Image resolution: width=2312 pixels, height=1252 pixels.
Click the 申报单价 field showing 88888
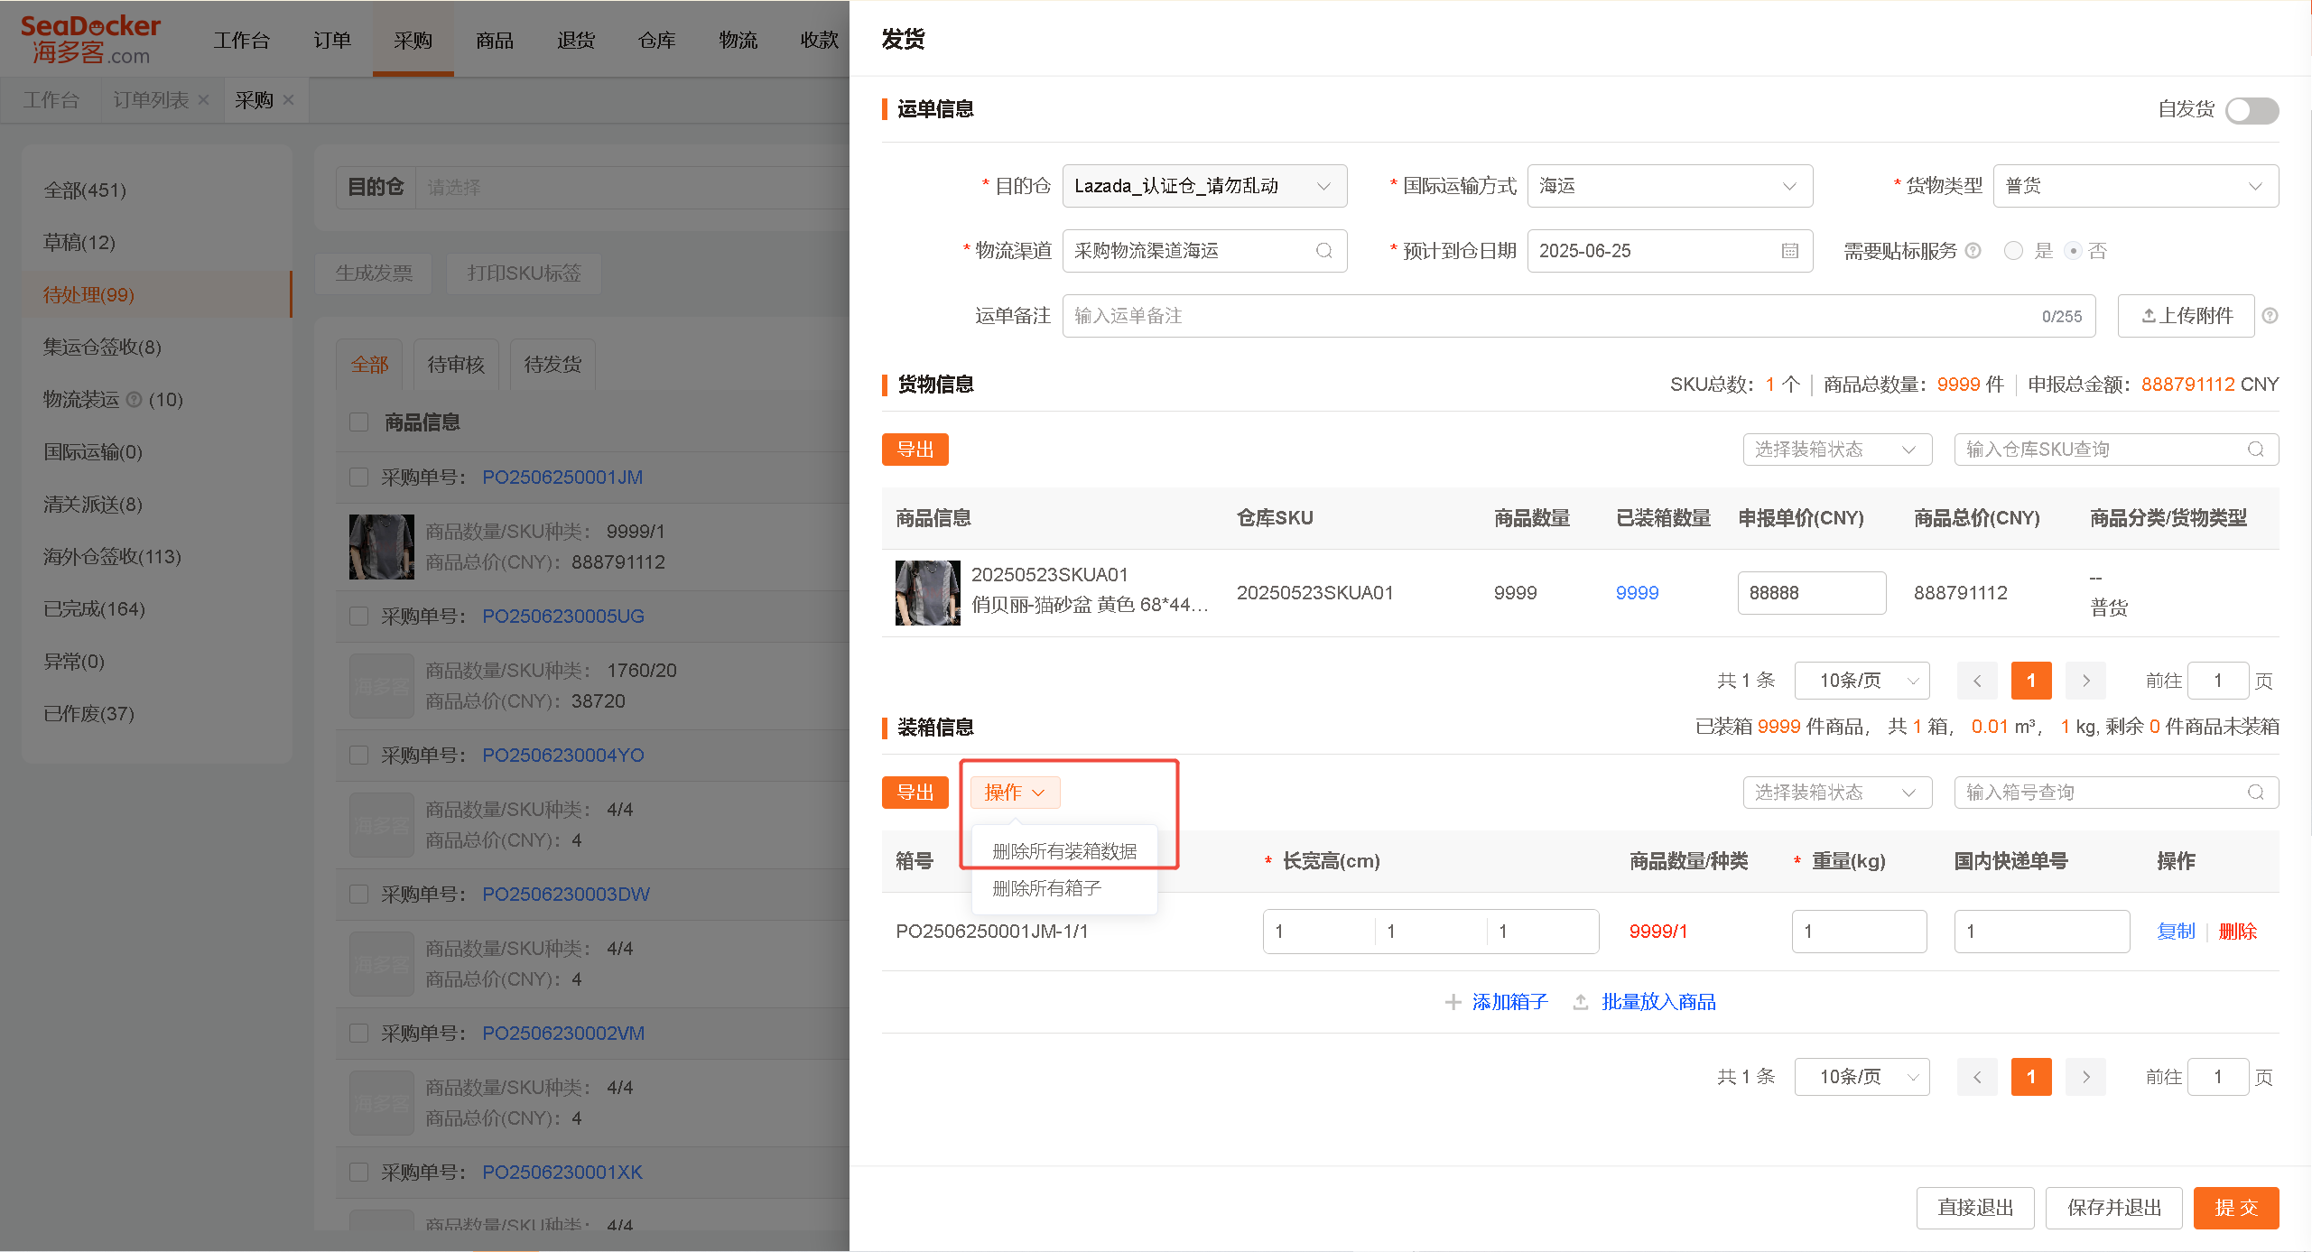(x=1812, y=593)
